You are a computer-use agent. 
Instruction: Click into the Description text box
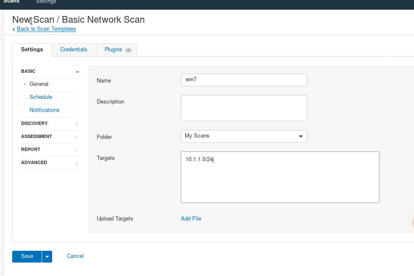coord(244,108)
